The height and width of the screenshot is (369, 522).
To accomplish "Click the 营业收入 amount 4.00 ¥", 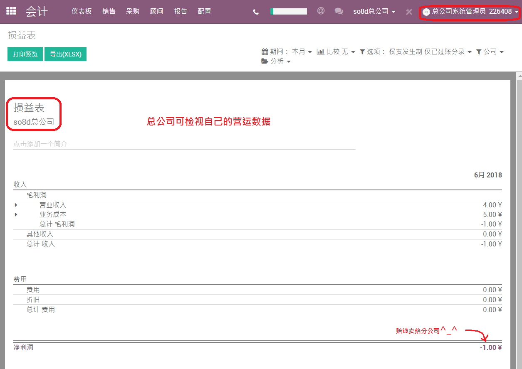I will [x=492, y=205].
